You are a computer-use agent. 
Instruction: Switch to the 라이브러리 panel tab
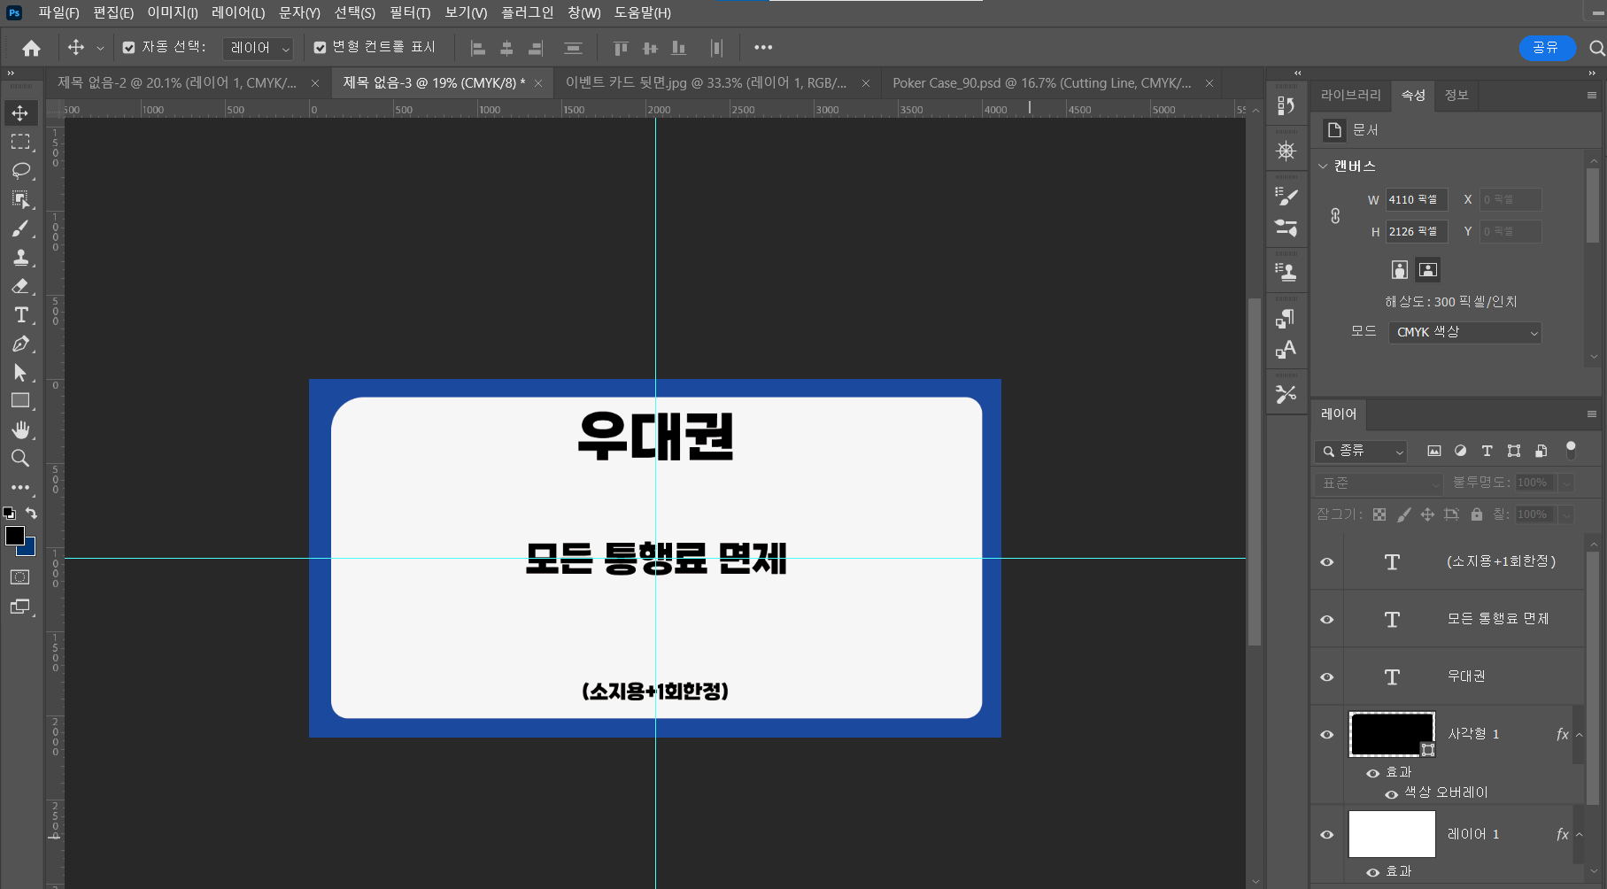point(1350,95)
